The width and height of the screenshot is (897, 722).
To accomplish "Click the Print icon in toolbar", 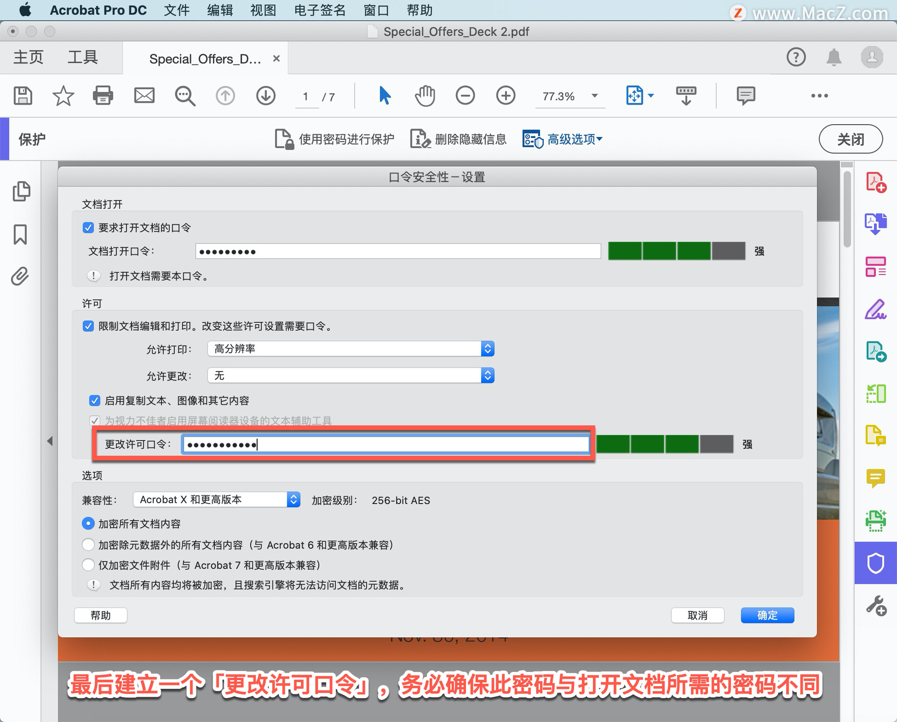I will pos(103,96).
